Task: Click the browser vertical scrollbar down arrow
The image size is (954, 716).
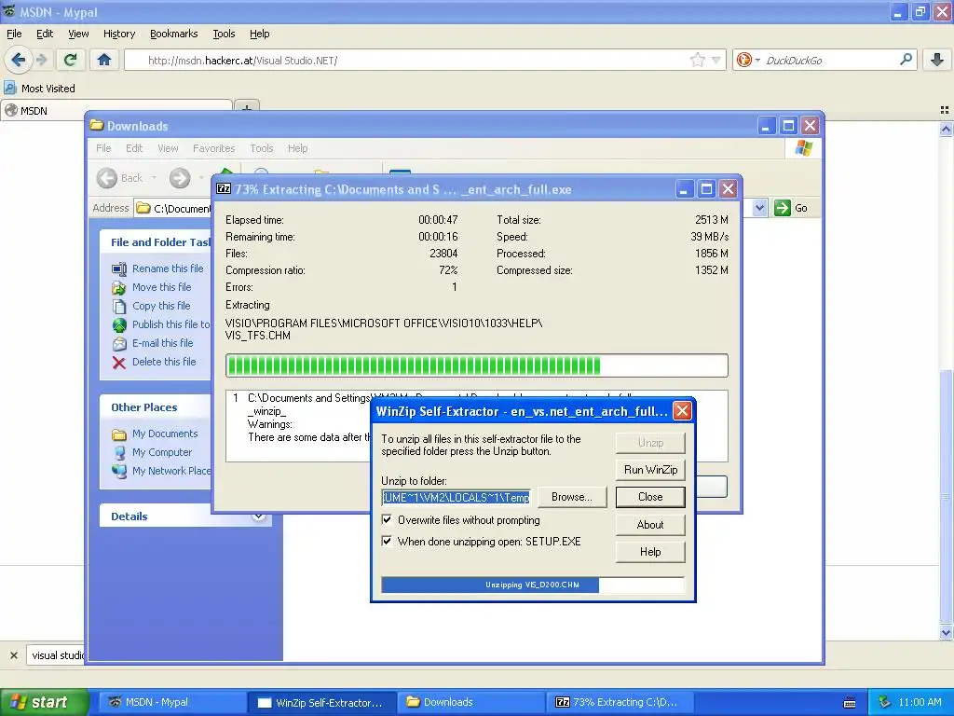Action: click(x=947, y=633)
